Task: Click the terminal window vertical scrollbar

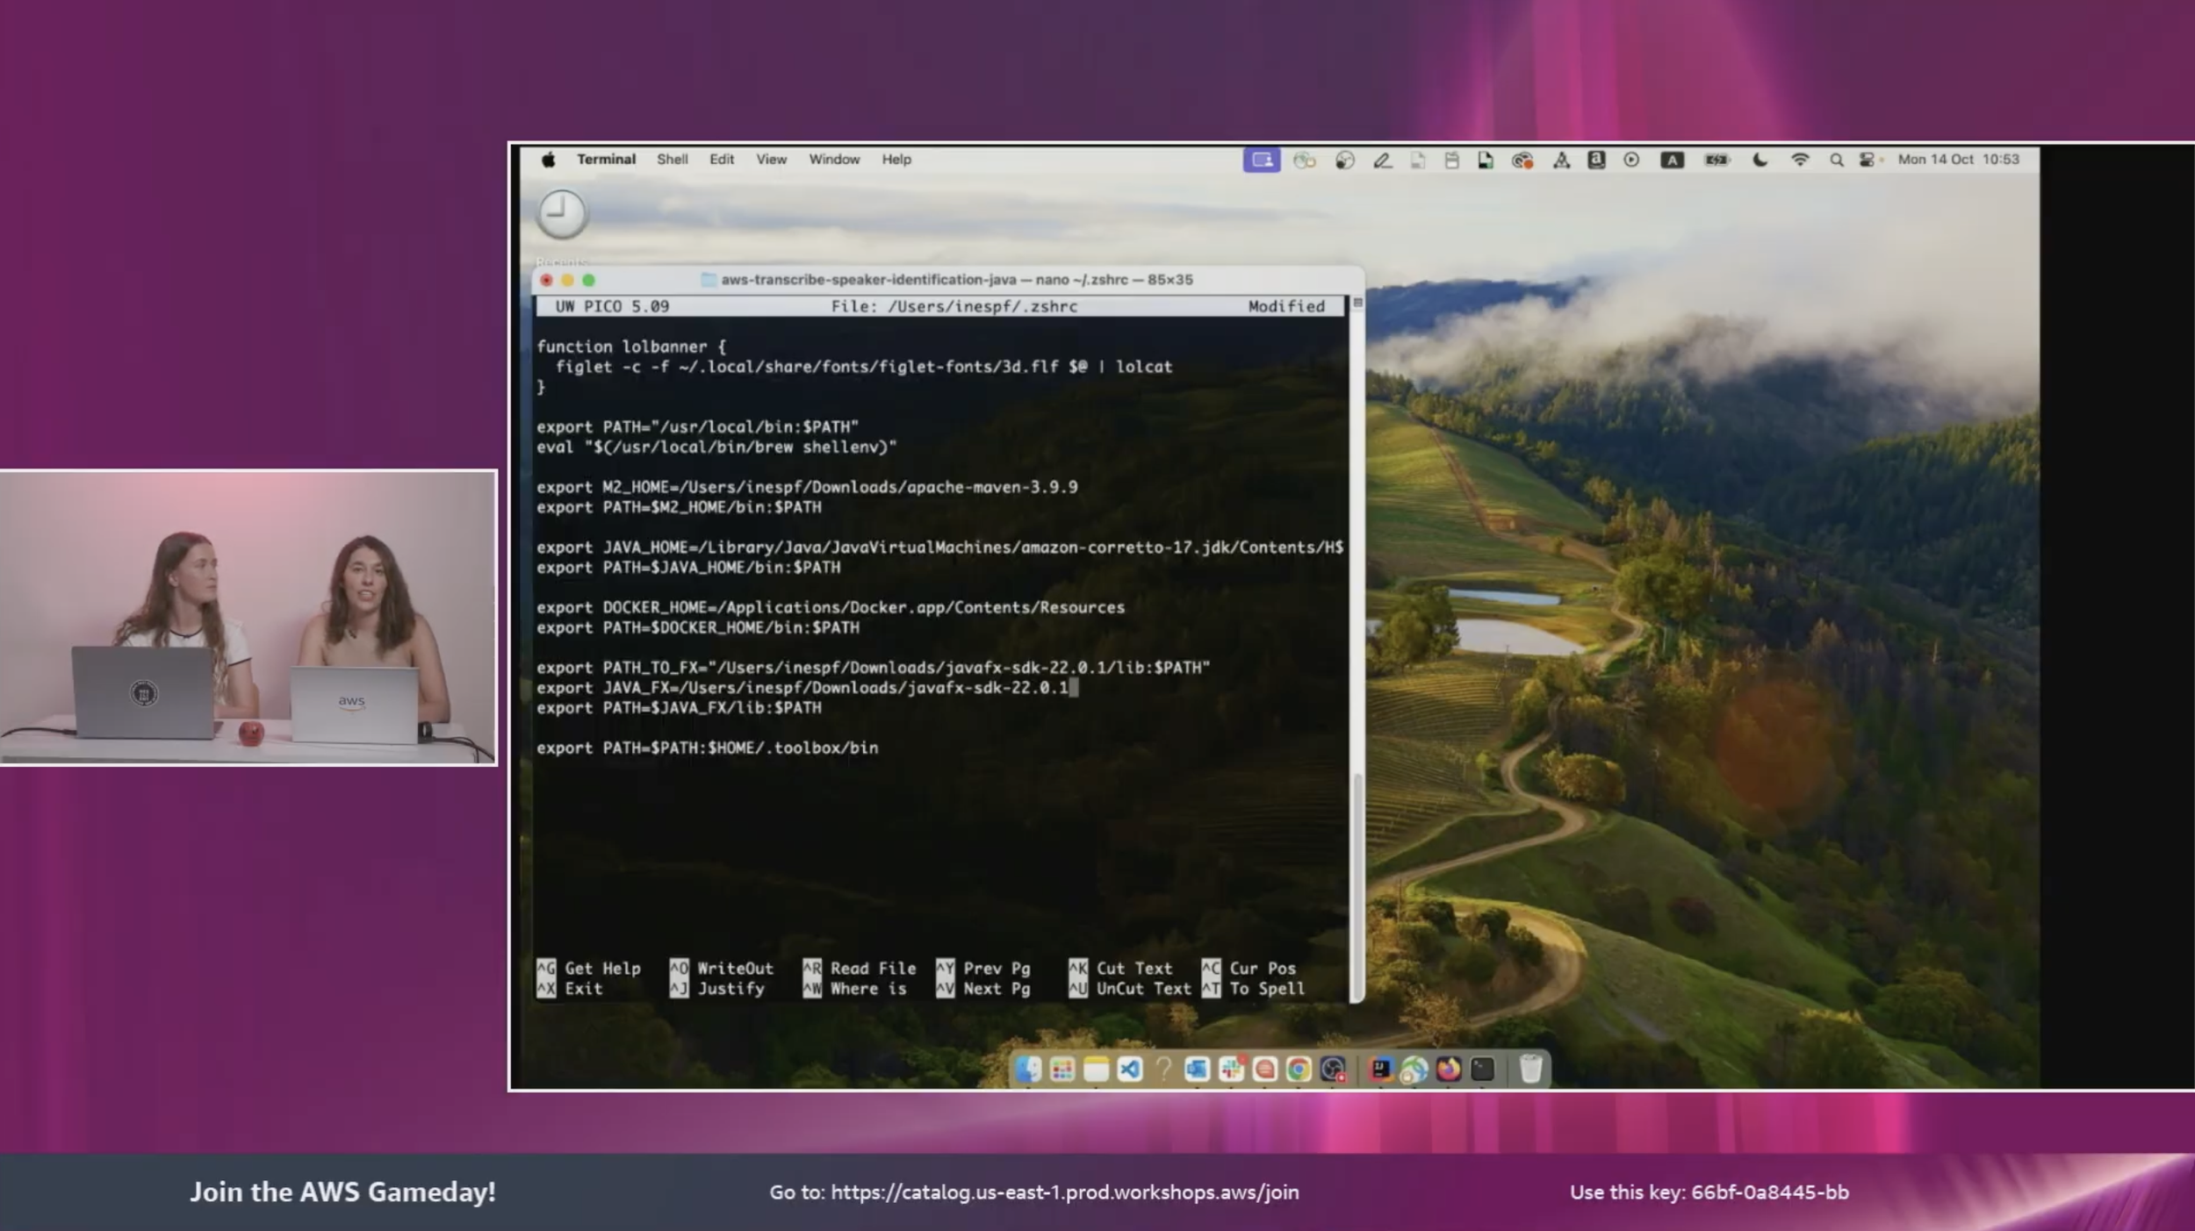Action: 1357,877
